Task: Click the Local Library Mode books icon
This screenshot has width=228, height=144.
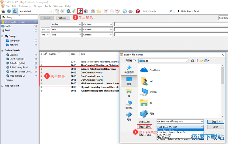Action: coord(3,11)
